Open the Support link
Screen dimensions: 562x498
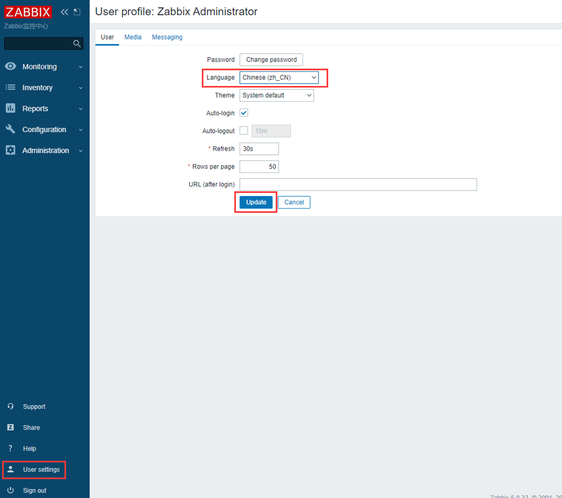34,406
